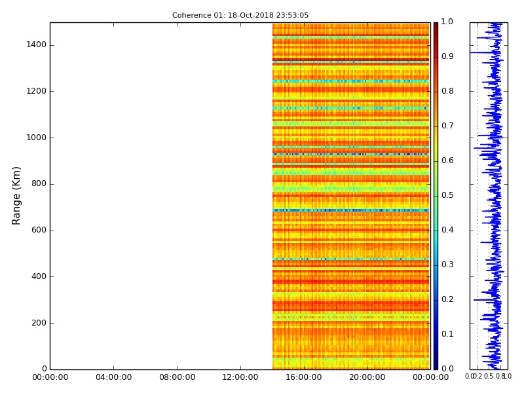Click the colorbar 0.7 label
The height and width of the screenshot is (393, 524).
tap(447, 126)
